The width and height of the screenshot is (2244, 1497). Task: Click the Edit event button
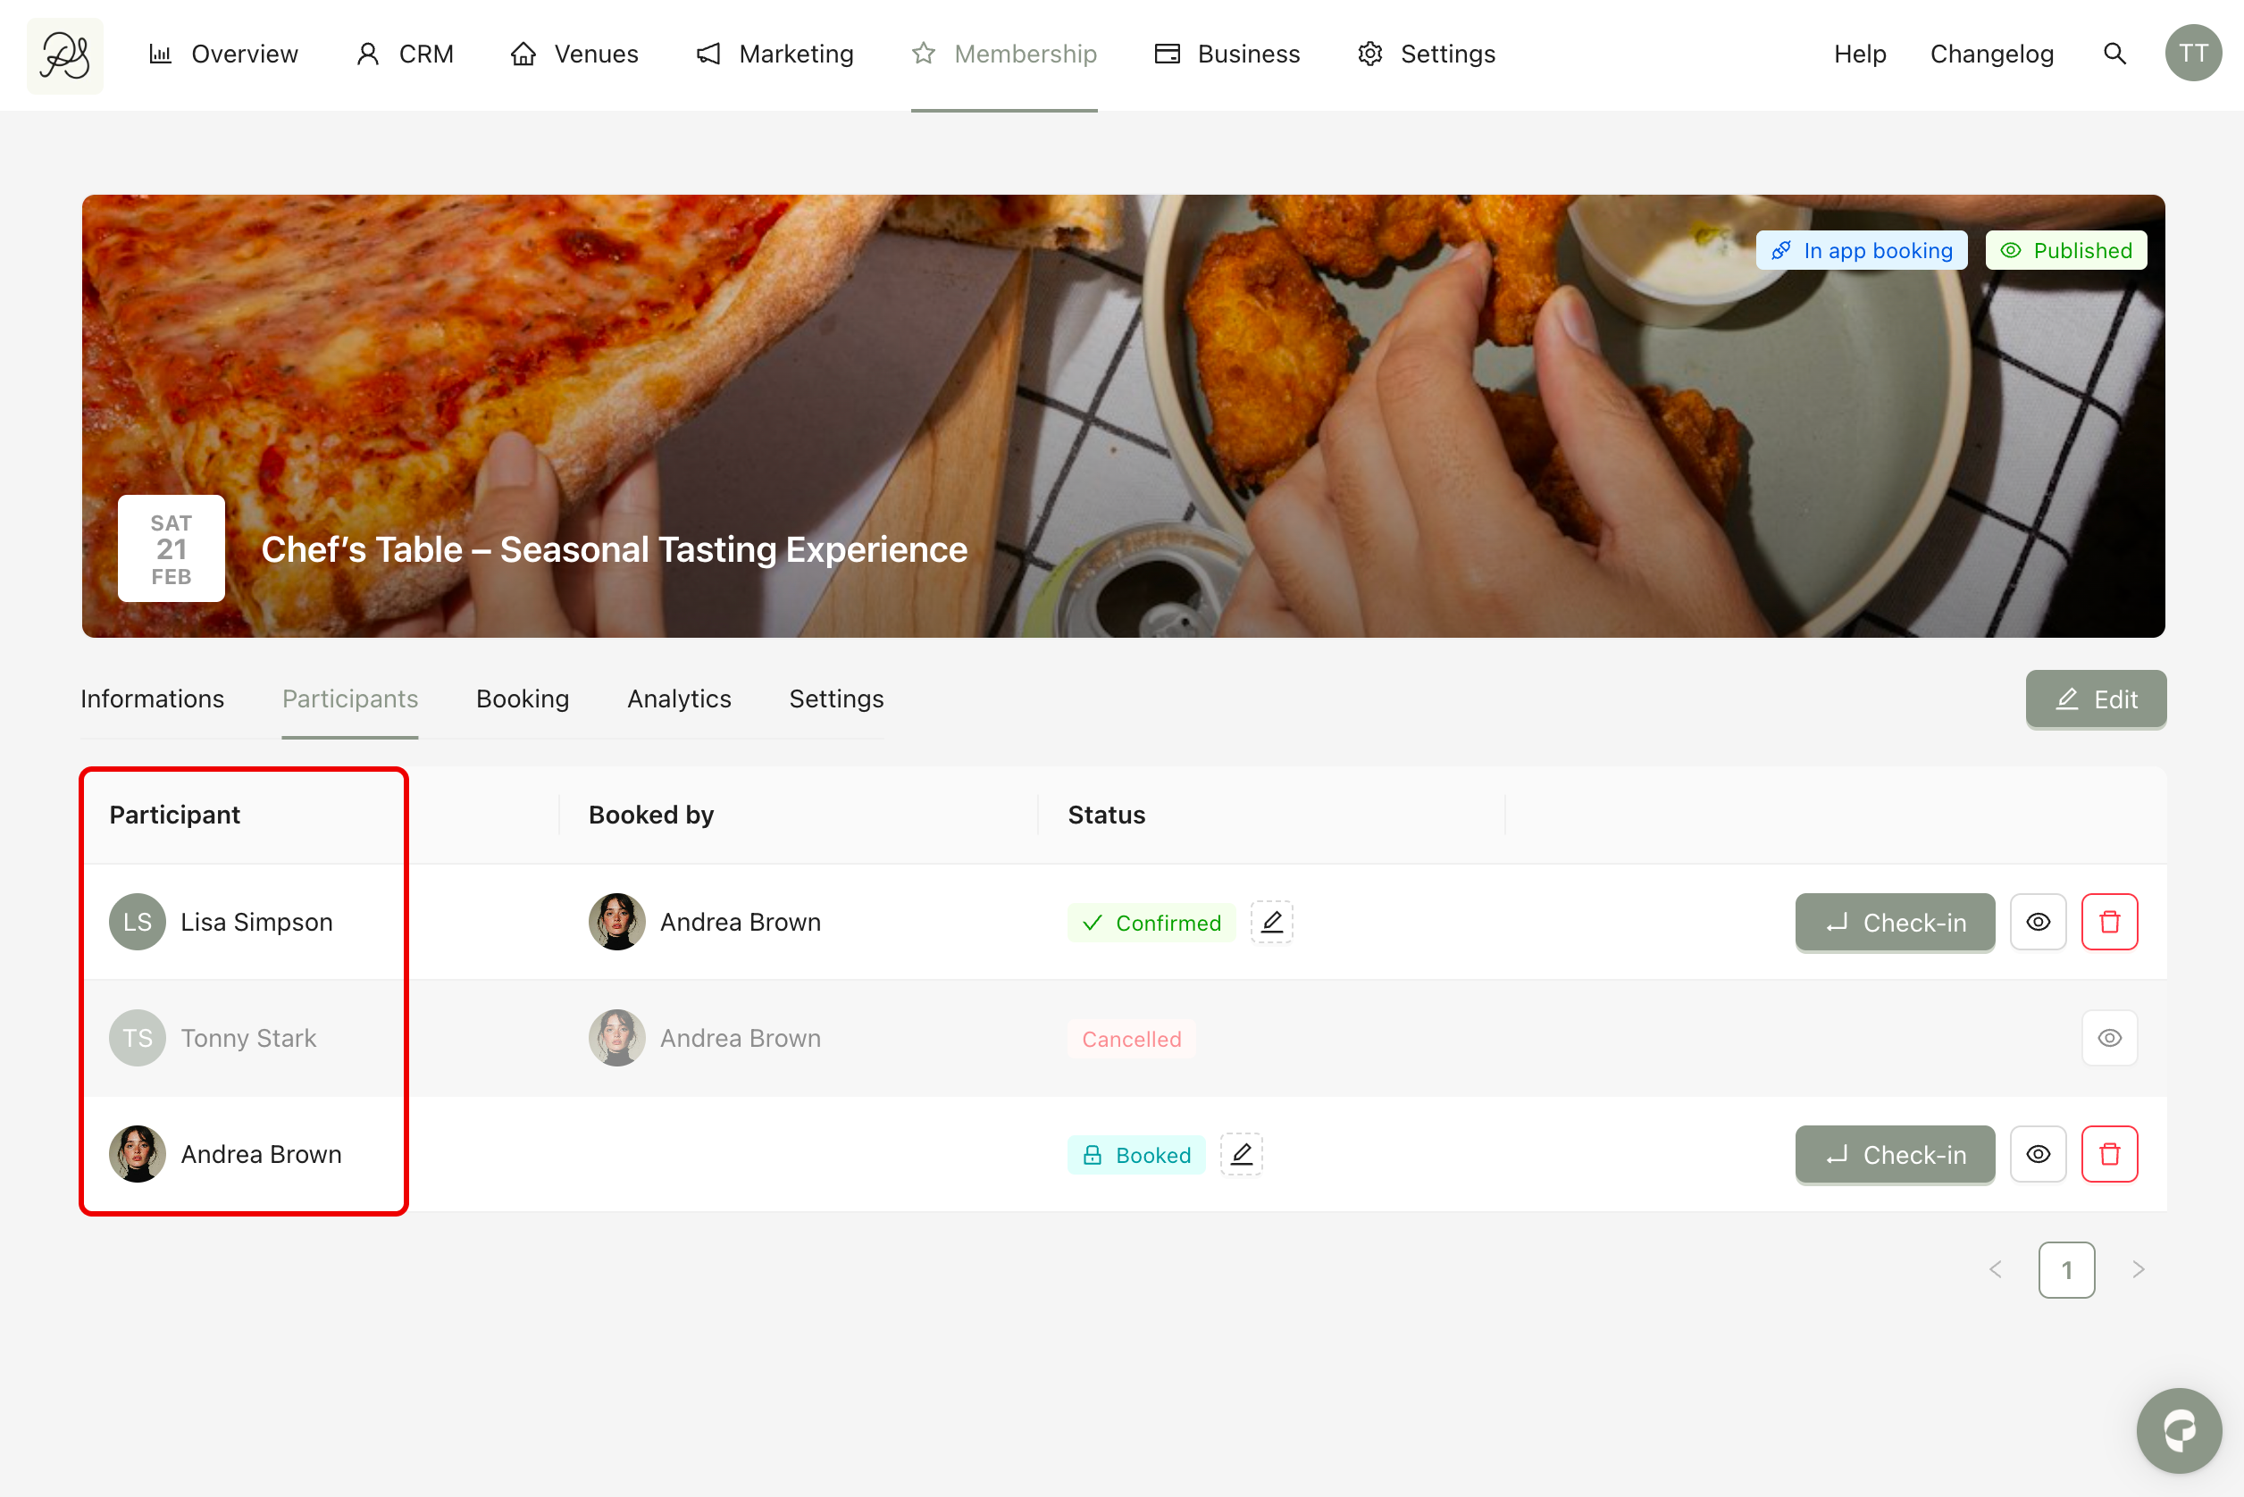(x=2095, y=698)
